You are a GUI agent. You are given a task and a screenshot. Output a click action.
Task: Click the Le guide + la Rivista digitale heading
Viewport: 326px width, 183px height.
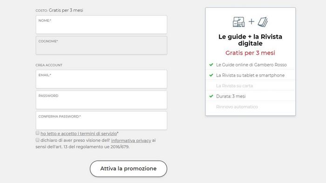251,40
